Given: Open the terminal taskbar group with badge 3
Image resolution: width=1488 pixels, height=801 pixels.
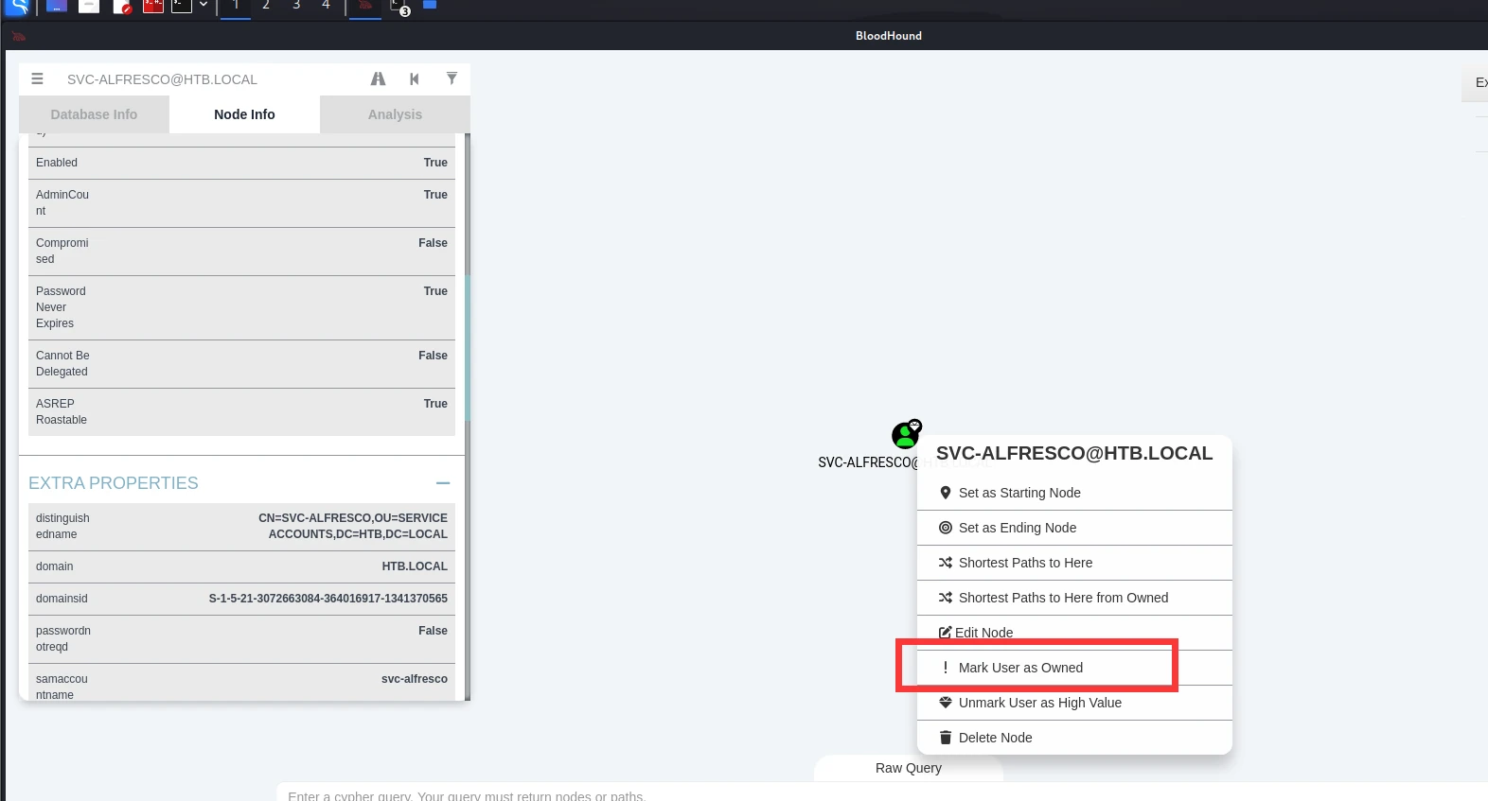Looking at the screenshot, I should 399,7.
